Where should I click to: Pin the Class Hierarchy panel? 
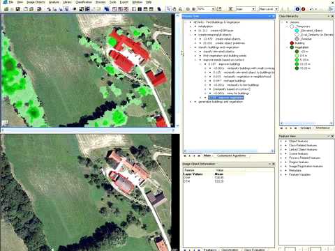tap(329, 16)
